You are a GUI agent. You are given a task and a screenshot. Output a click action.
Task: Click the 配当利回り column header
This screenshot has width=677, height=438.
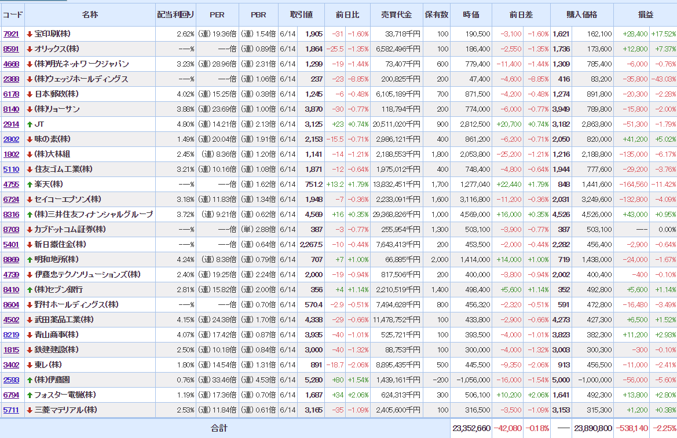coord(176,14)
